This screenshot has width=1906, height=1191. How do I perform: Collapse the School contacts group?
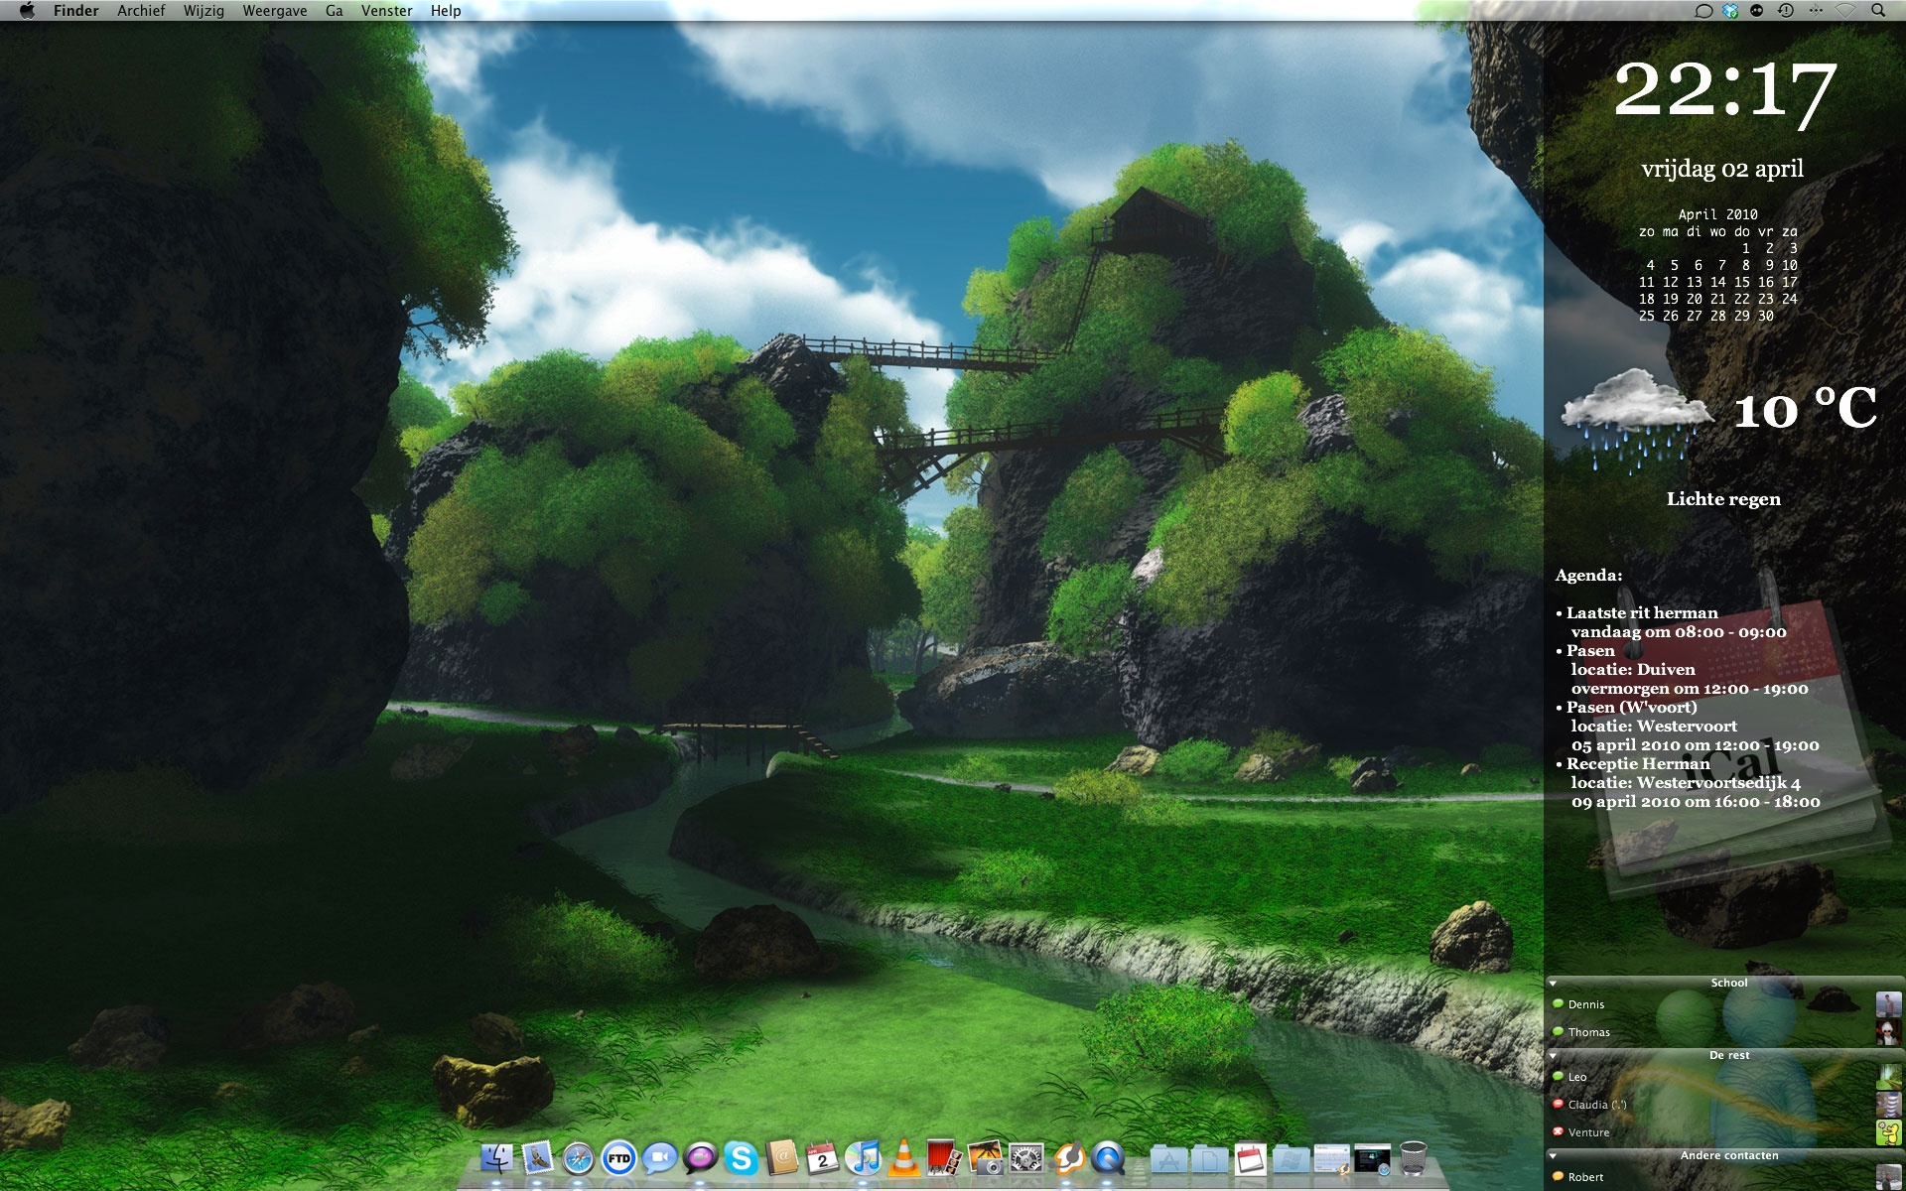[1553, 984]
